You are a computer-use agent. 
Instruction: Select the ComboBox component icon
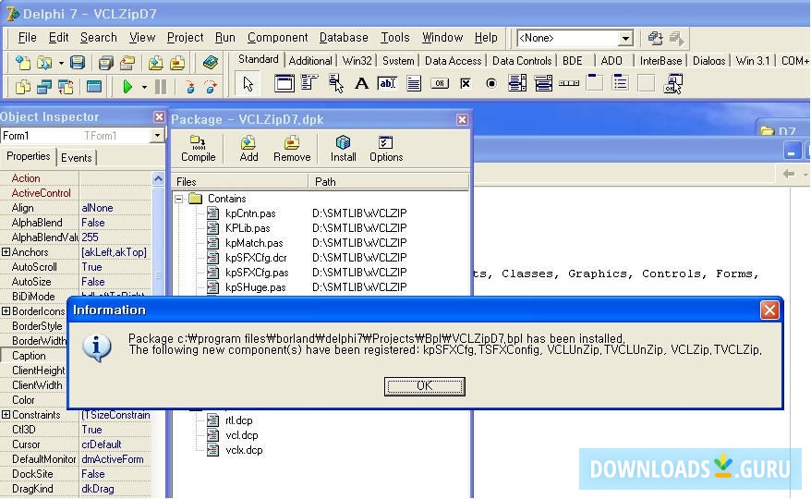[543, 83]
